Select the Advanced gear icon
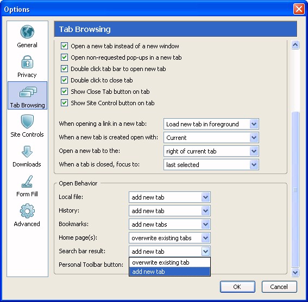The width and height of the screenshot is (308, 302). [27, 211]
